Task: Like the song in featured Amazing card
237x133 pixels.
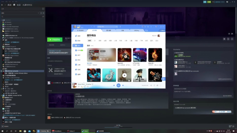Action: [104, 59]
